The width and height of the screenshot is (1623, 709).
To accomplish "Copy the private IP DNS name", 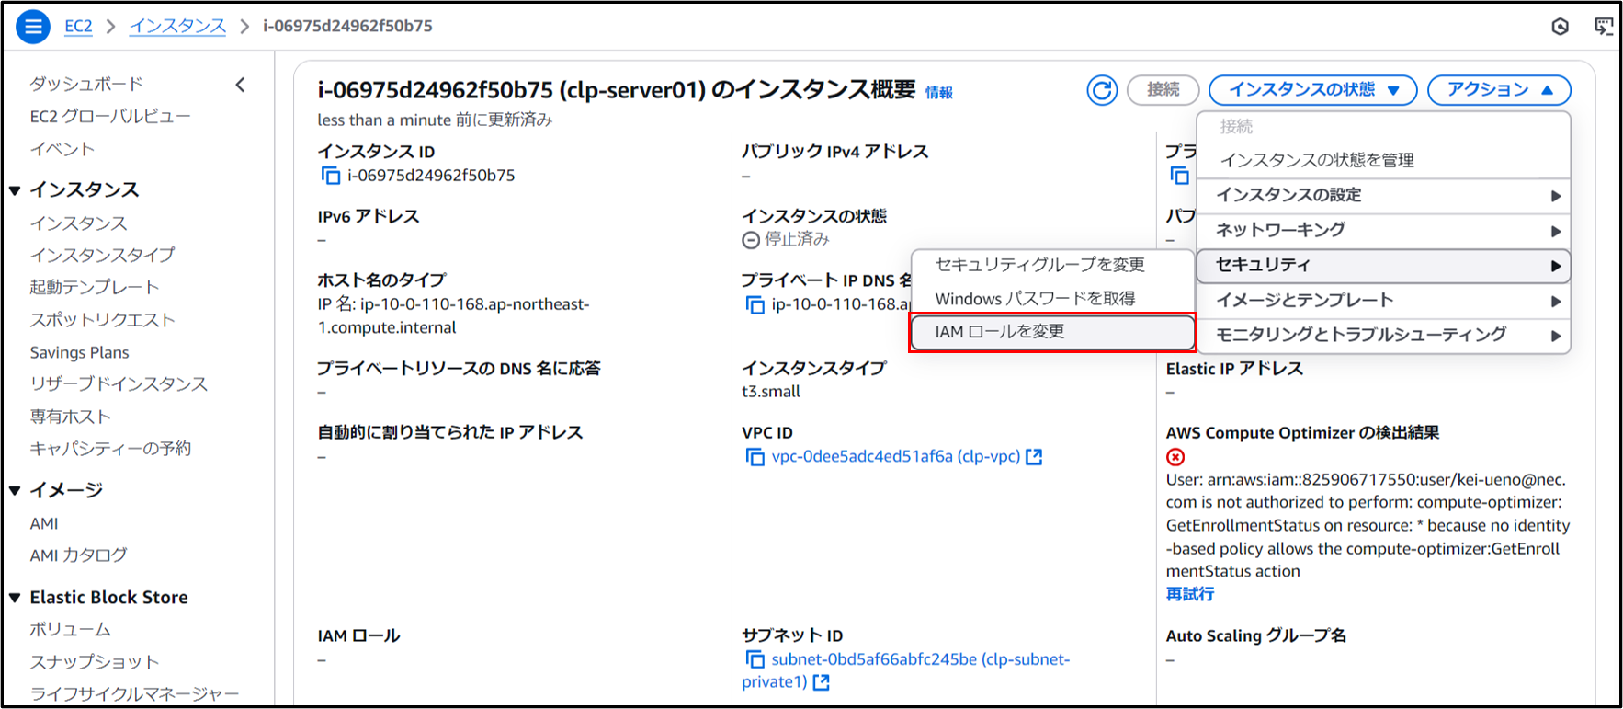I will click(x=755, y=304).
